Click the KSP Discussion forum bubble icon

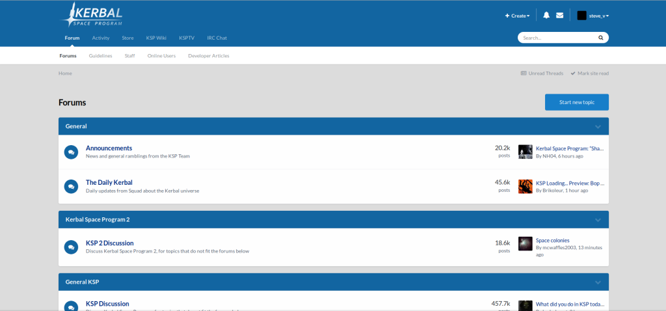[71, 306]
